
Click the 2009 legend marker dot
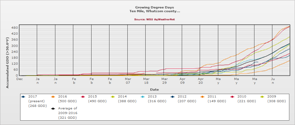[x=262, y=97]
